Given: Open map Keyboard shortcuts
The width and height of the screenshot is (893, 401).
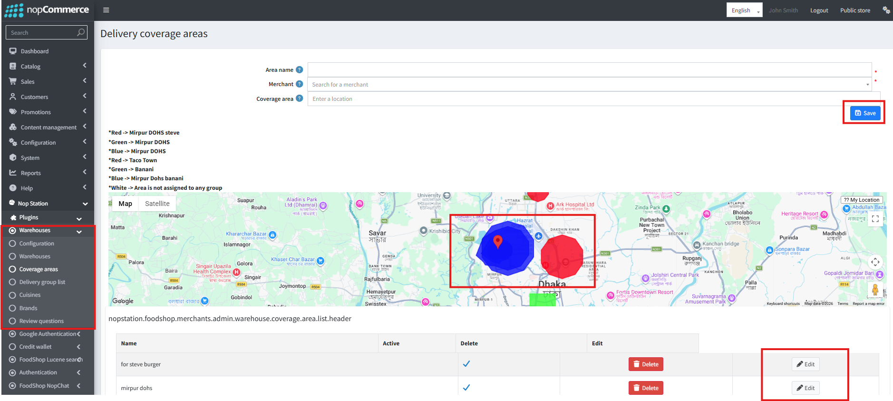Looking at the screenshot, I should click(783, 303).
